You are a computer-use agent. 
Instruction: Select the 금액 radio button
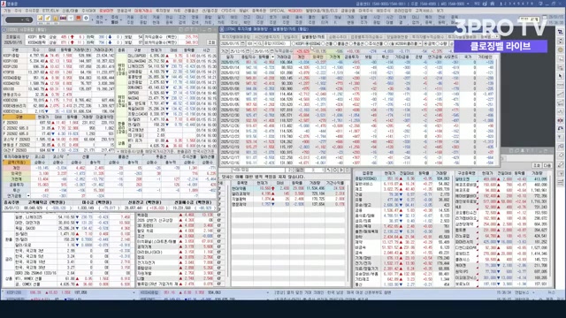tap(425, 43)
